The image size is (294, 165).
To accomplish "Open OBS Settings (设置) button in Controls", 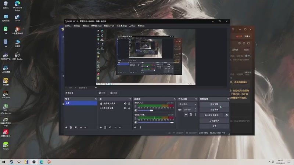I will 214,126.
